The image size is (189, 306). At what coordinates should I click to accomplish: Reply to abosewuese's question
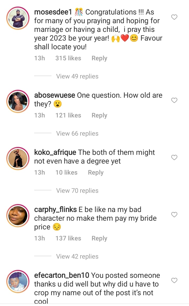(x=99, y=115)
